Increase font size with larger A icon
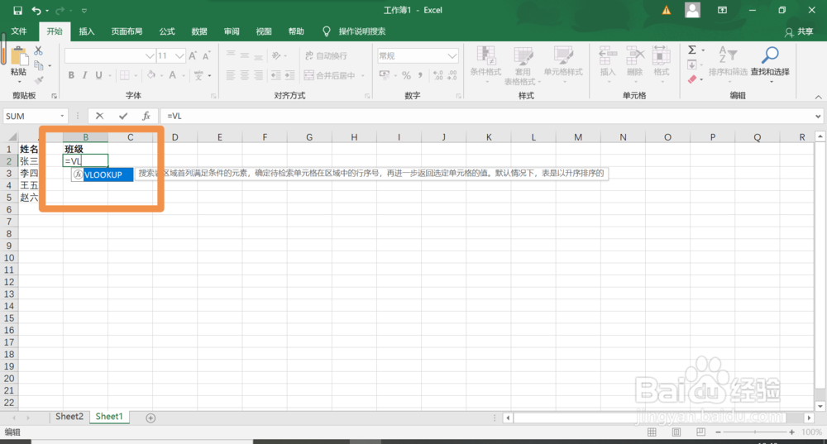 point(193,56)
